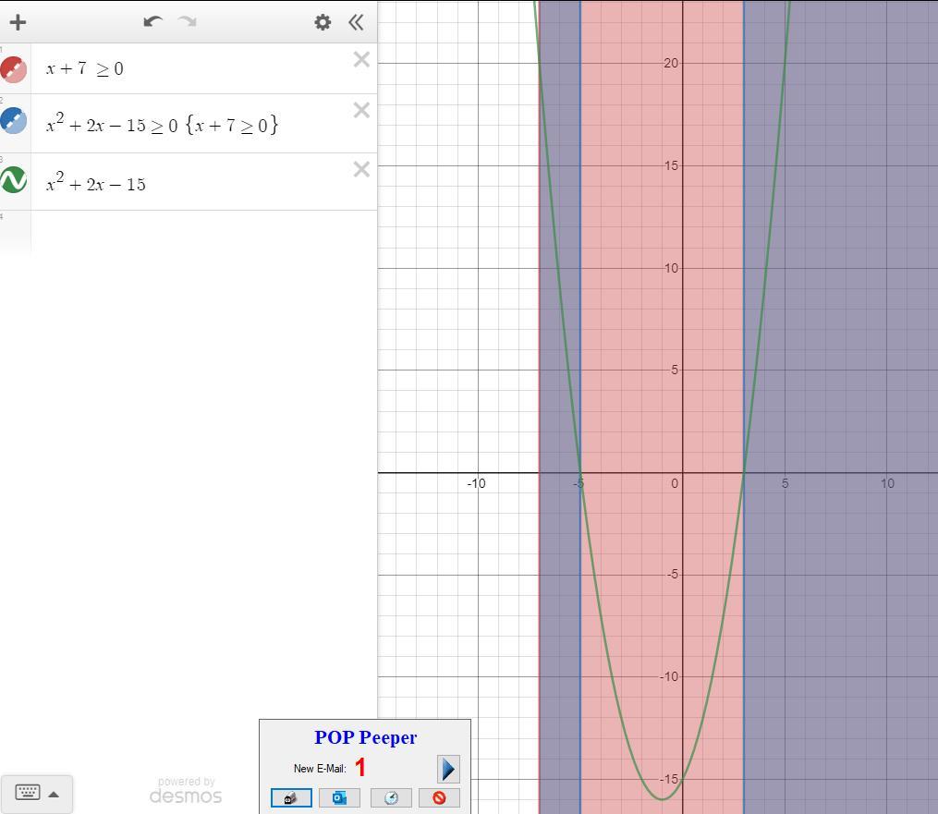Click the y-axis label -10
Image resolution: width=938 pixels, height=814 pixels.
click(x=669, y=676)
